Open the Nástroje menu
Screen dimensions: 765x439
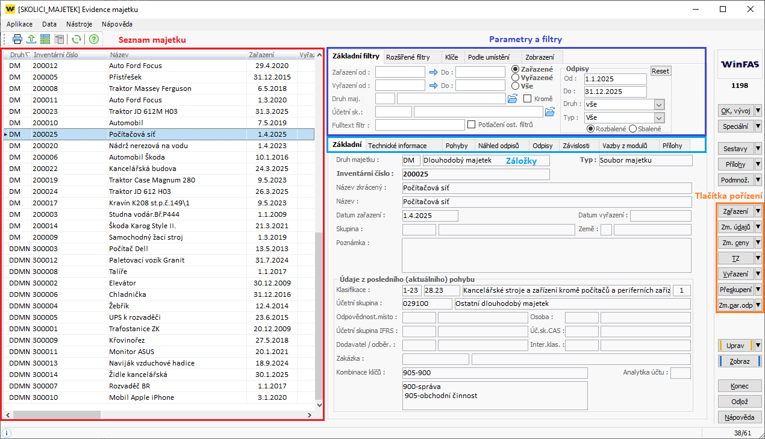pyautogui.click(x=79, y=24)
